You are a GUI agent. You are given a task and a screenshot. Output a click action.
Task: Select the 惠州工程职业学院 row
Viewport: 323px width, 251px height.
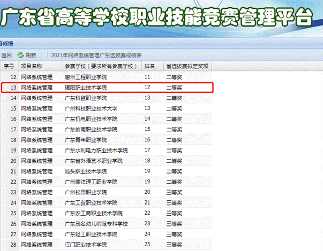click(86, 77)
